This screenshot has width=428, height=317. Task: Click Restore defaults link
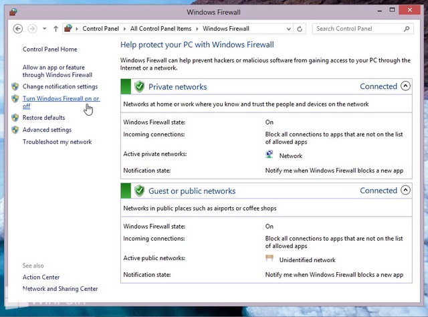[x=43, y=118]
